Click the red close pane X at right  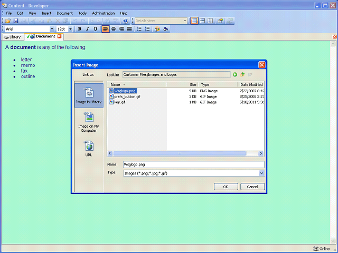tap(334, 36)
